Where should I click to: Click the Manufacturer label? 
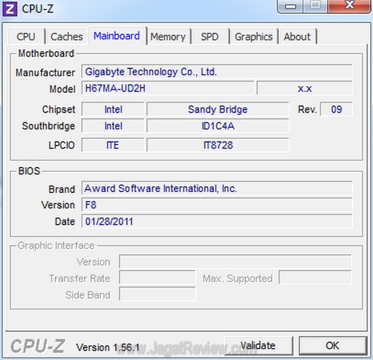(45, 72)
